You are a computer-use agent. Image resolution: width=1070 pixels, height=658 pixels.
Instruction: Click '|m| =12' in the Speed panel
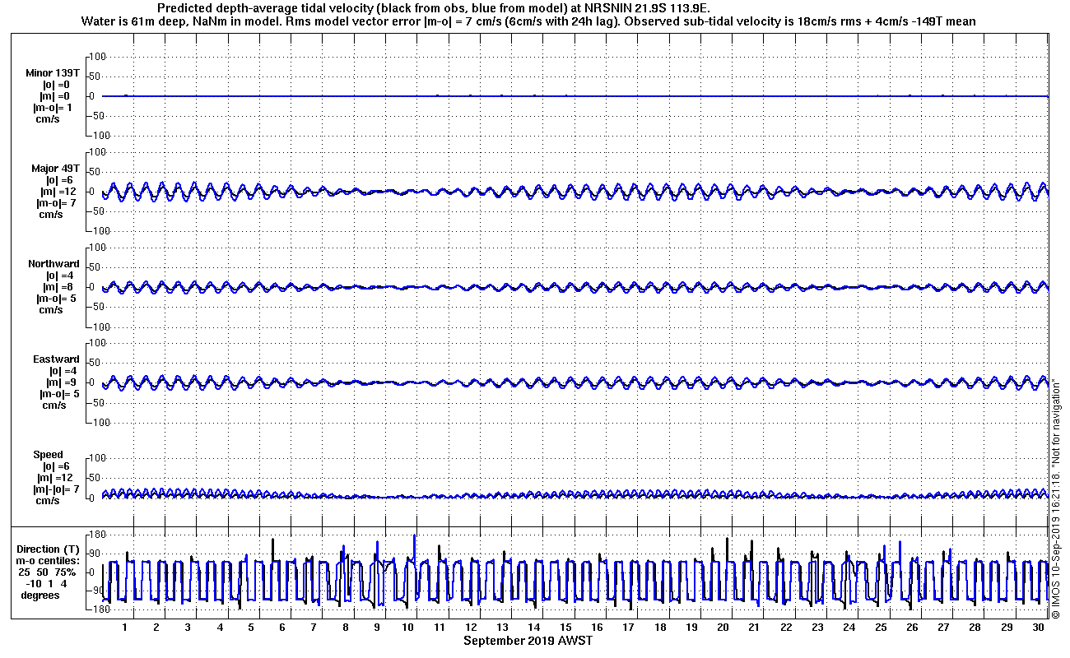[57, 477]
